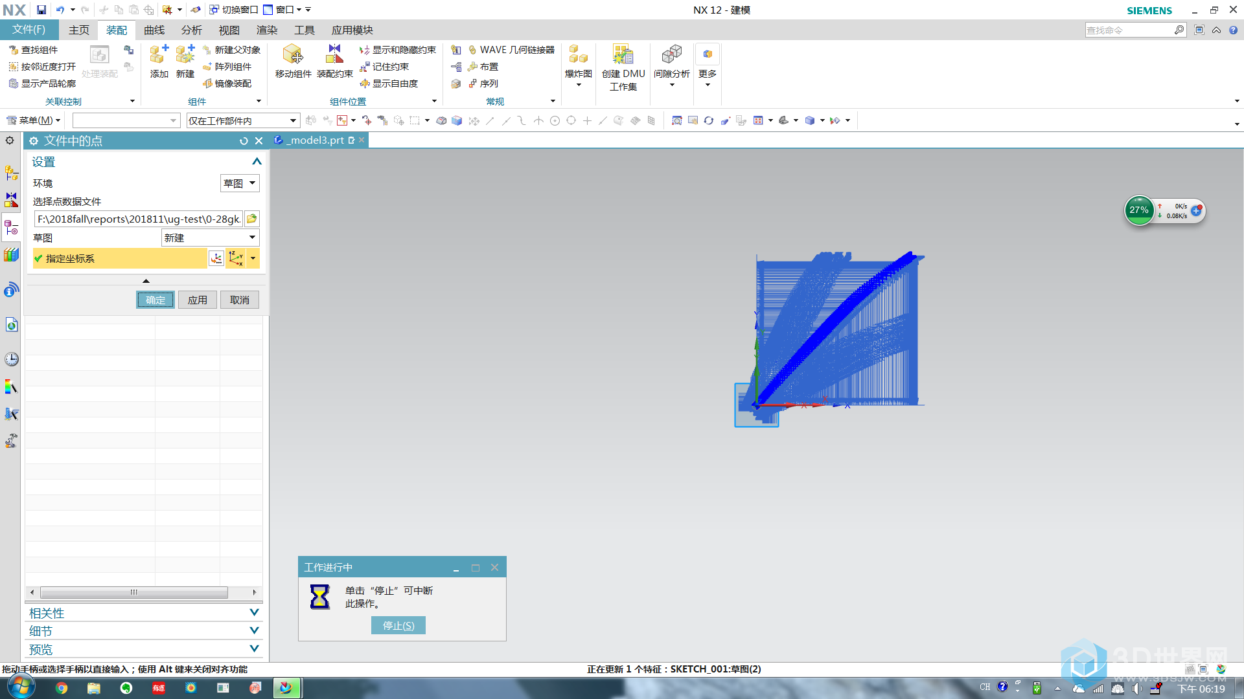Open the selection scope dropdown

point(243,120)
